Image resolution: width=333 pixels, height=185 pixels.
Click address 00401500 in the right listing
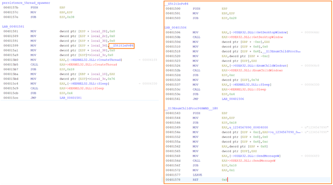pos(173,9)
